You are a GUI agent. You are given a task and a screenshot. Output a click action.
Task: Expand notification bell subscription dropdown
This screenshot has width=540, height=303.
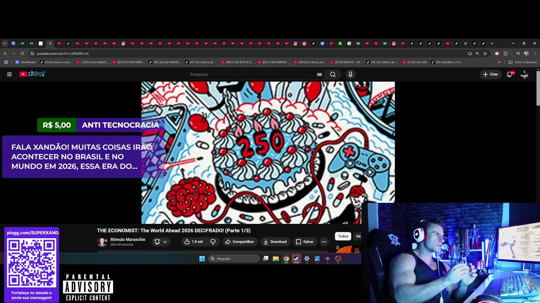pos(165,242)
